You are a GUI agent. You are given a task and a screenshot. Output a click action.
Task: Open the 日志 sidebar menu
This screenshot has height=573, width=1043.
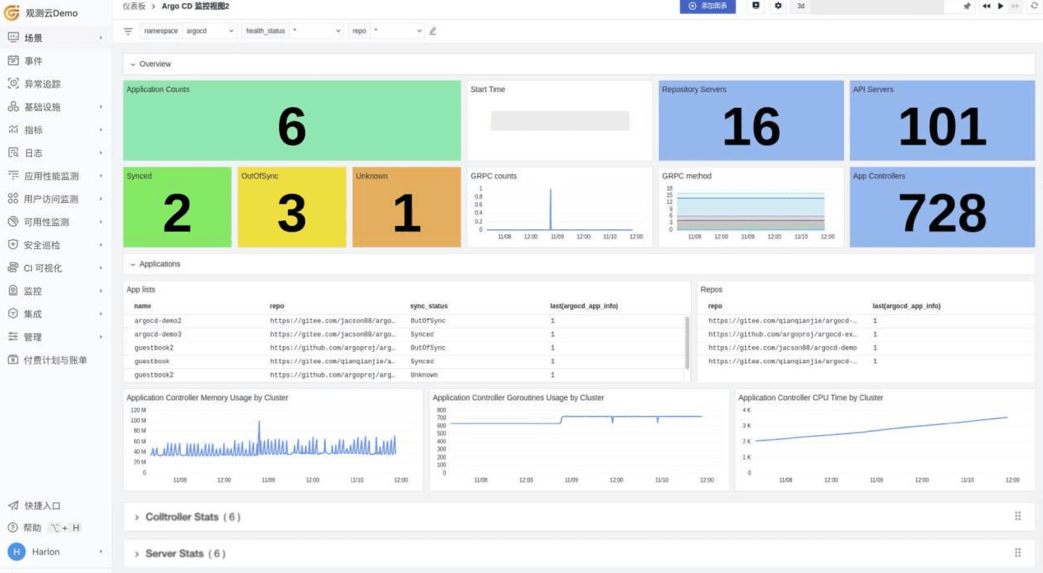pos(56,153)
